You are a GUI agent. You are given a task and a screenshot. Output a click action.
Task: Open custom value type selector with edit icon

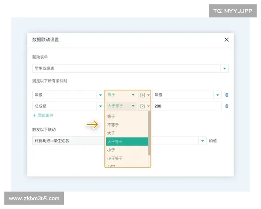click(x=145, y=106)
